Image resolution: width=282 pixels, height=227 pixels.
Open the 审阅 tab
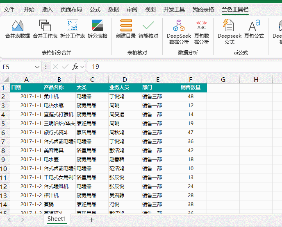[132, 9]
